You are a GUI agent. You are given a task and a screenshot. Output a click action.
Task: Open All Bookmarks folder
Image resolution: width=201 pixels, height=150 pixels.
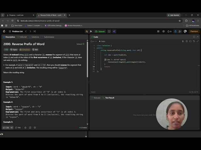193,26
